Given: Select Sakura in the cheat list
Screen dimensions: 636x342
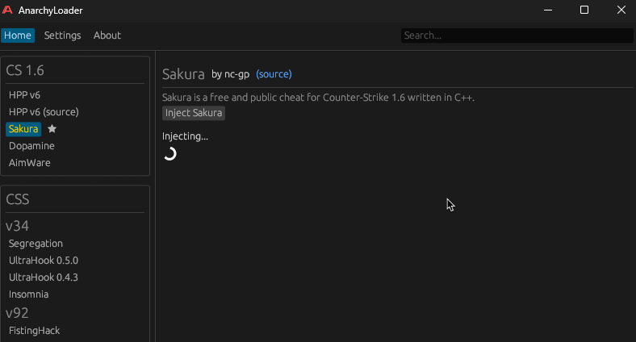Looking at the screenshot, I should coord(23,129).
